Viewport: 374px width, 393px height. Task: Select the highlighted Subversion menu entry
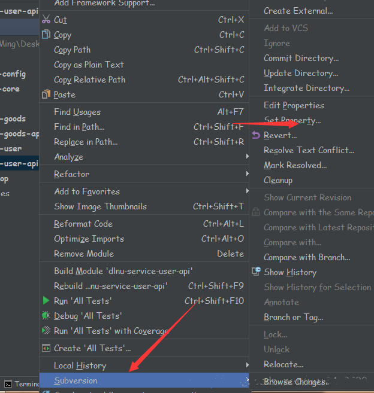[76, 380]
